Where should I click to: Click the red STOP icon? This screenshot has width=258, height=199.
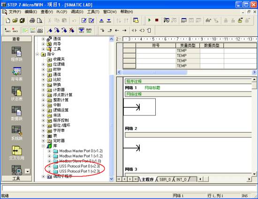point(157,20)
